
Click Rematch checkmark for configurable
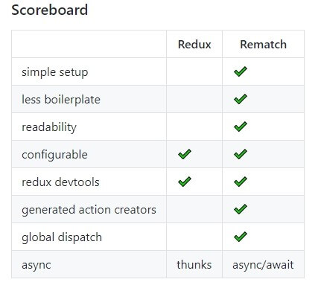point(241,154)
